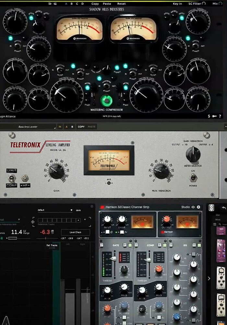Image resolution: width=227 pixels, height=325 pixels.
Task: Flip the Teletronix LIMIT/COMP switch
Action: [11, 178]
